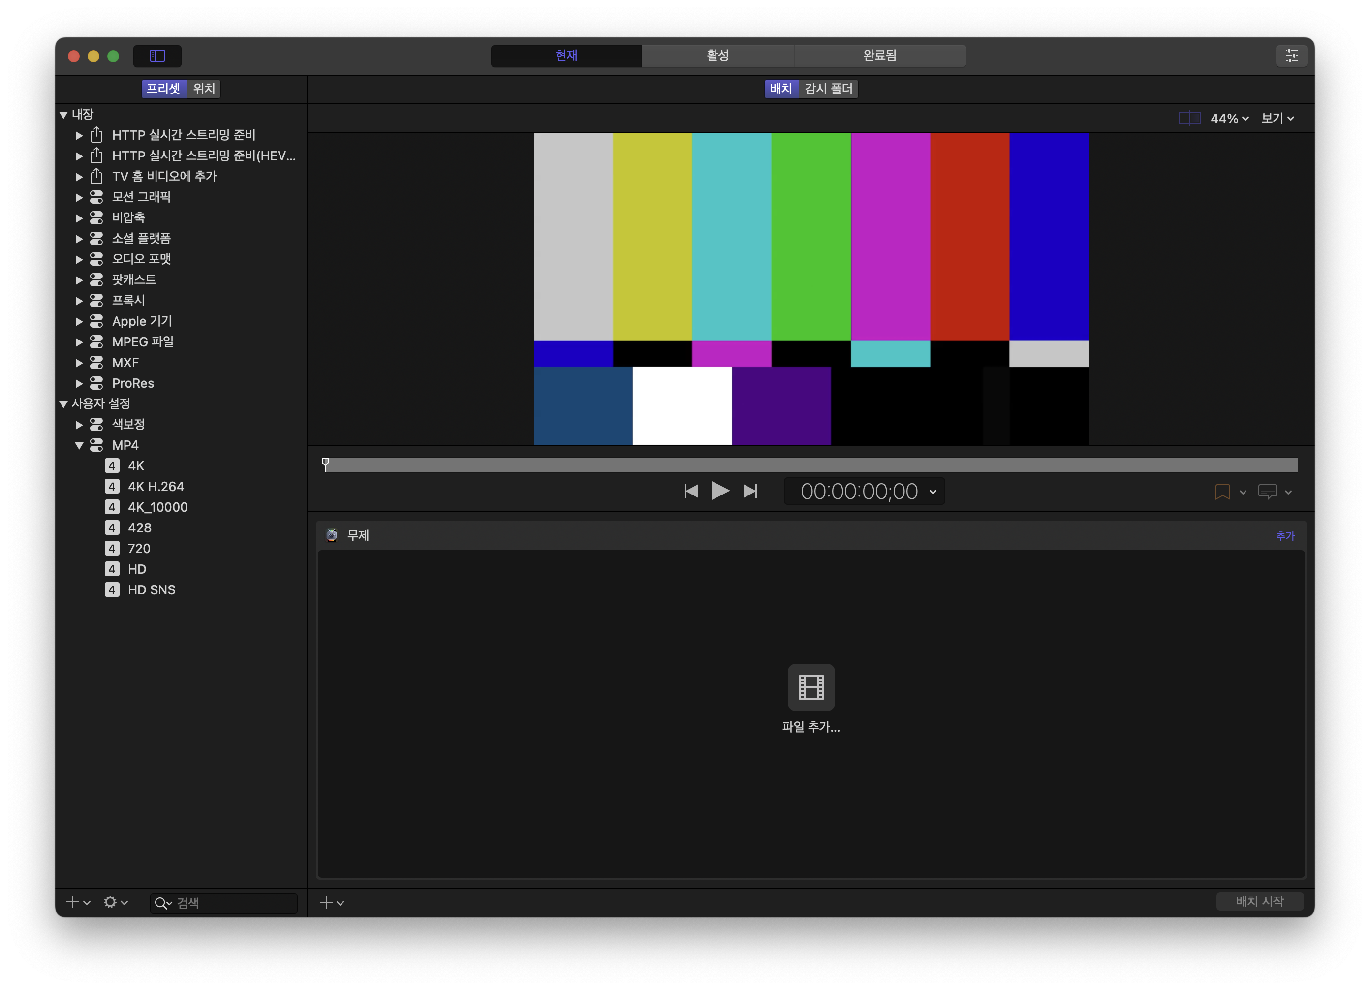This screenshot has height=990, width=1370.
Task: Switch to the 감시 폴더 view
Action: (828, 89)
